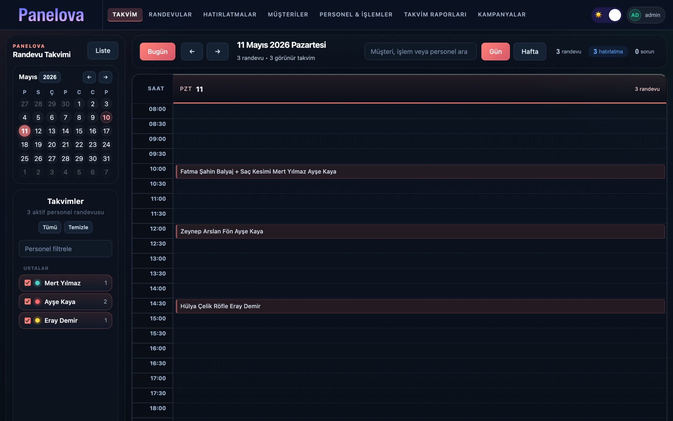The image size is (673, 421).
Task: Select day 27 in last May week
Action: (x=52, y=159)
